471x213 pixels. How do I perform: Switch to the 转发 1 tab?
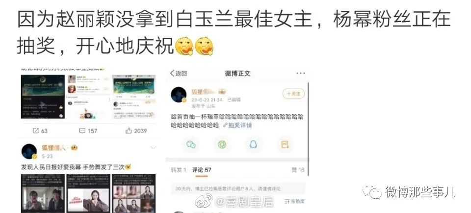[x=179, y=170]
